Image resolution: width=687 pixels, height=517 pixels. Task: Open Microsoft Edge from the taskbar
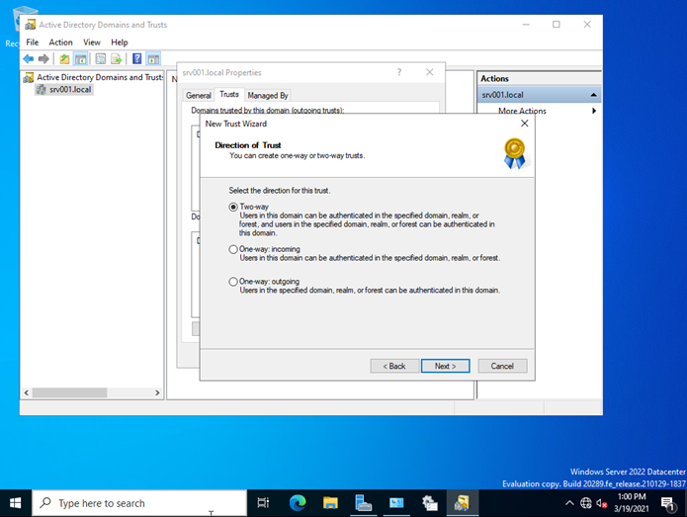pyautogui.click(x=298, y=502)
